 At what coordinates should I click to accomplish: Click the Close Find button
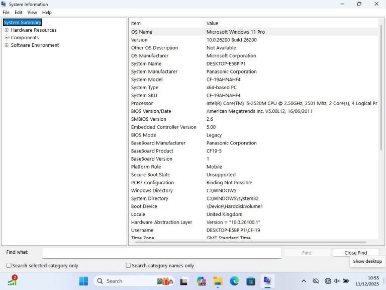click(x=355, y=253)
